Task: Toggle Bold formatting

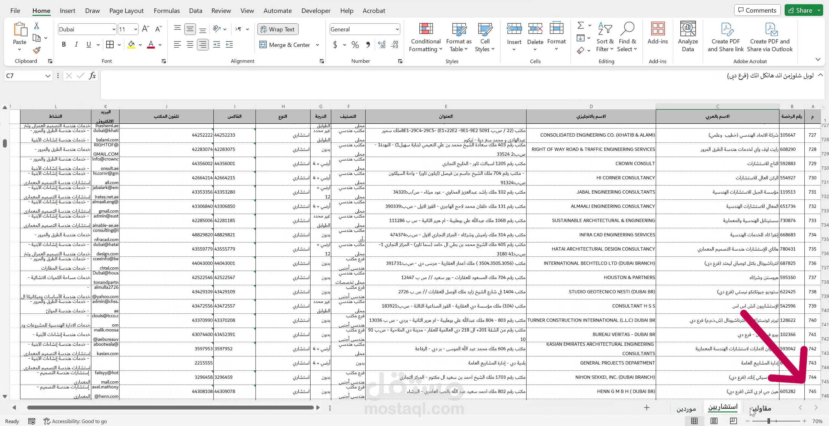Action: (64, 45)
